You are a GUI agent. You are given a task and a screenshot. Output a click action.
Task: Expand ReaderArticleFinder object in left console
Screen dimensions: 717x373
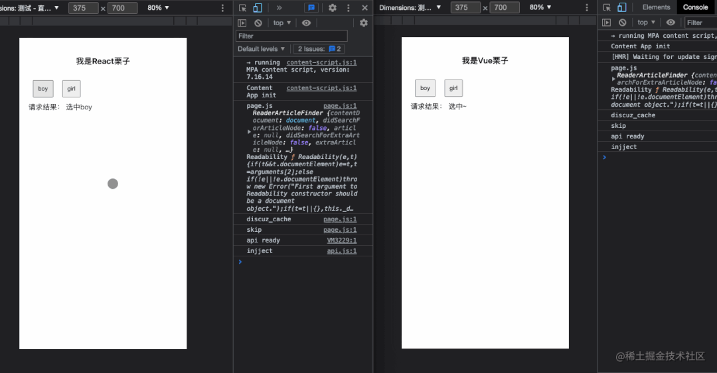point(249,131)
